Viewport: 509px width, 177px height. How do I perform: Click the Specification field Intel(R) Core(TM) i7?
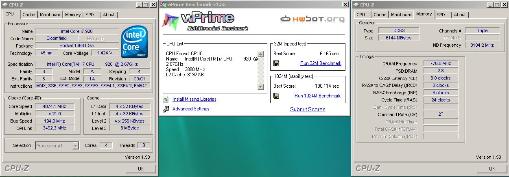(93, 64)
